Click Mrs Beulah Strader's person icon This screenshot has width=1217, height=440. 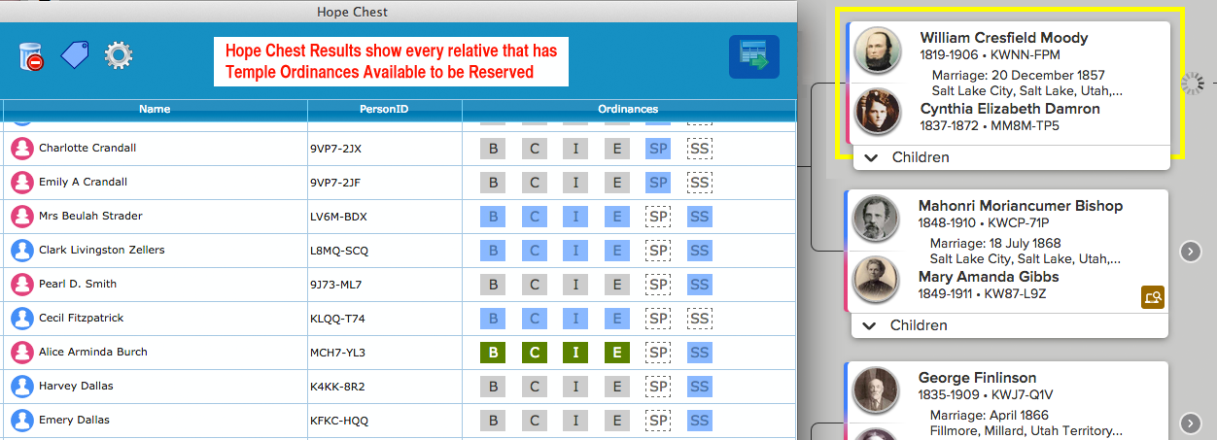click(21, 217)
